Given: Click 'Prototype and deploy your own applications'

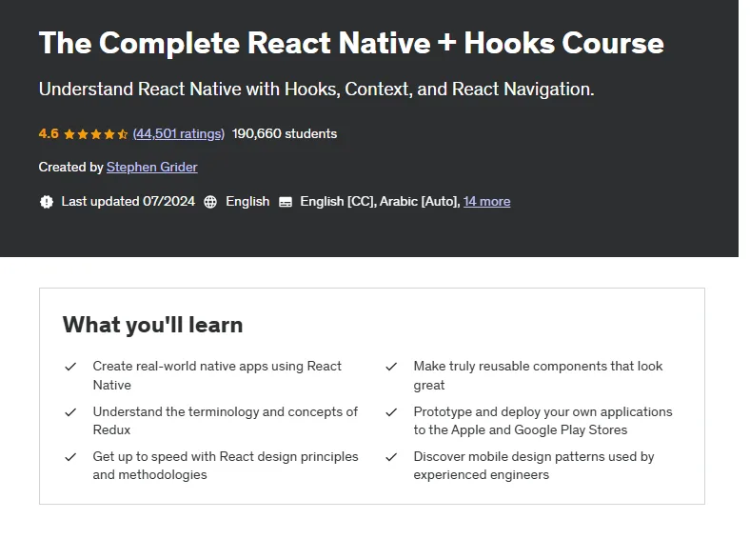Looking at the screenshot, I should (x=543, y=421).
